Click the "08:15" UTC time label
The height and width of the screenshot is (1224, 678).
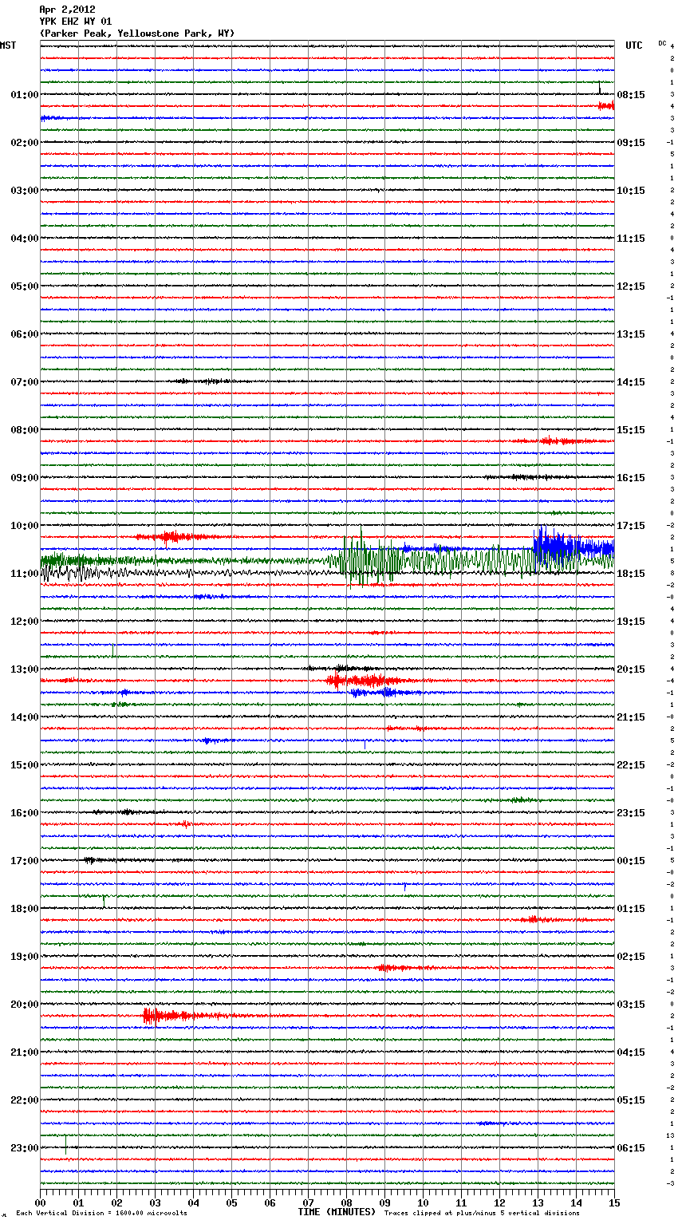(x=631, y=95)
